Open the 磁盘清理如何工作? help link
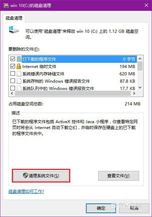Viewport: 152px width, 217px height. (26, 192)
